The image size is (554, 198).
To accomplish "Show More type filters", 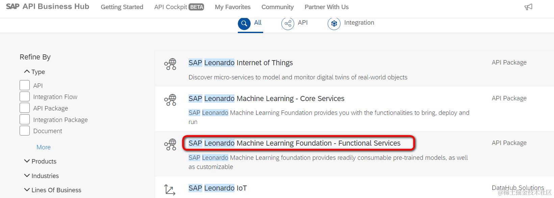I will (44, 147).
